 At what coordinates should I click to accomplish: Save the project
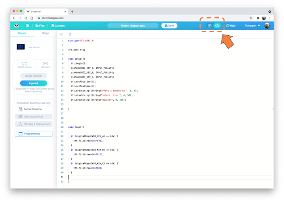click(x=169, y=26)
